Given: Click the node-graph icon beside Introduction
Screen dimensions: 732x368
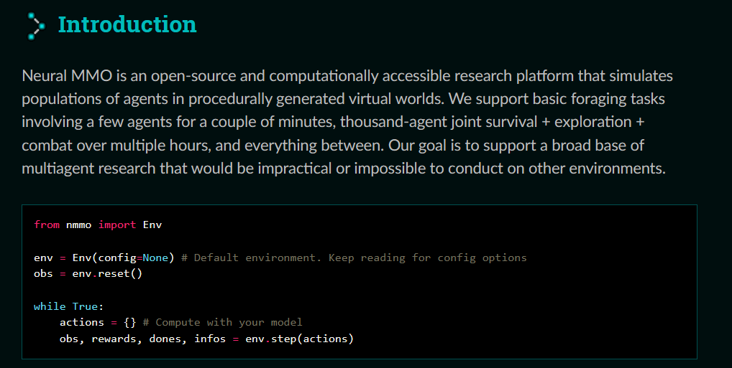Looking at the screenshot, I should [35, 26].
